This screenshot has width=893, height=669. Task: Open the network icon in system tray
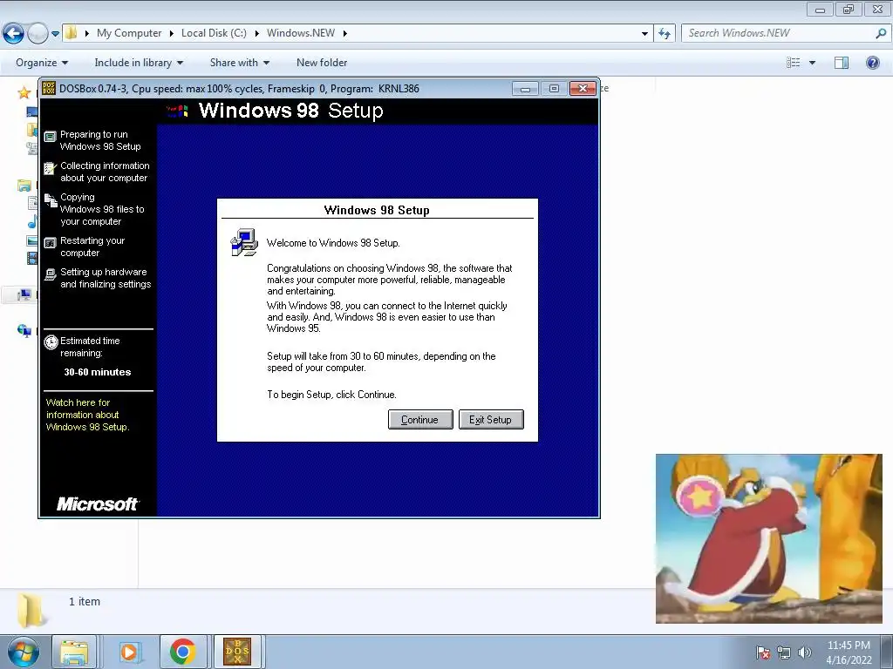click(x=784, y=652)
